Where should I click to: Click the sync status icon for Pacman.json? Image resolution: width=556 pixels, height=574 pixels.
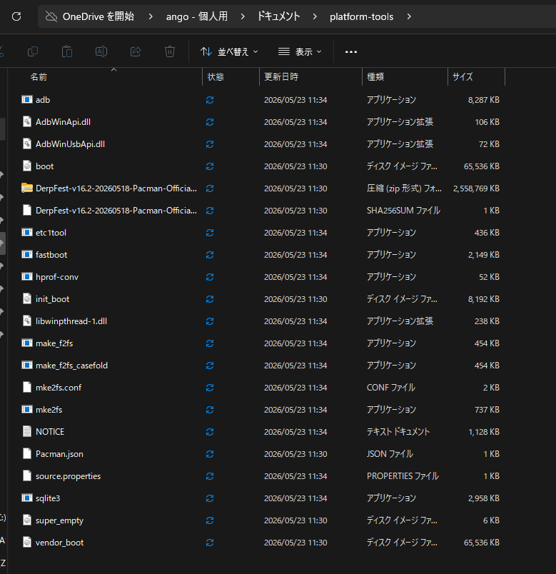tap(210, 454)
